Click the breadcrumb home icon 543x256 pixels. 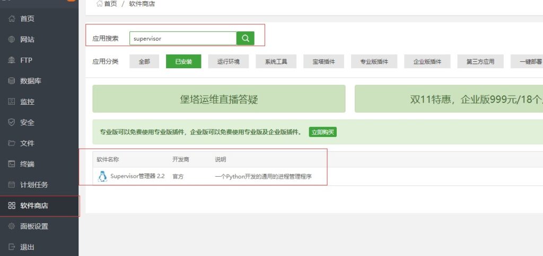99,4
